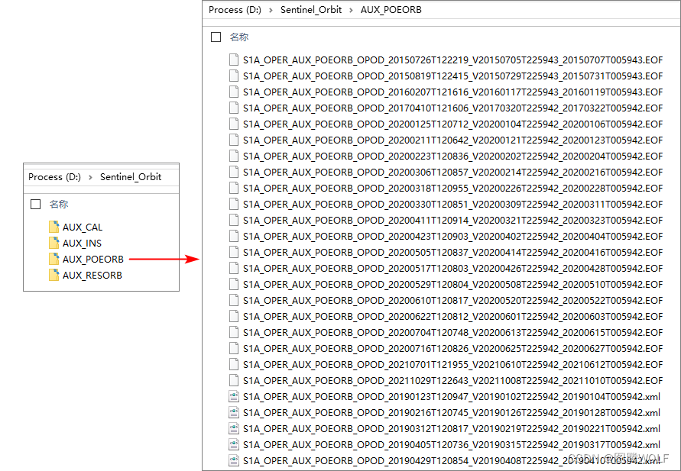
Task: Select file name OPOD_20190405T120736 xml
Action: pyautogui.click(x=452, y=445)
